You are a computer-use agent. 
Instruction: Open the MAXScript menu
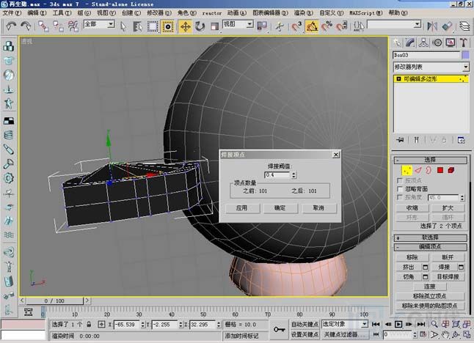click(x=366, y=12)
